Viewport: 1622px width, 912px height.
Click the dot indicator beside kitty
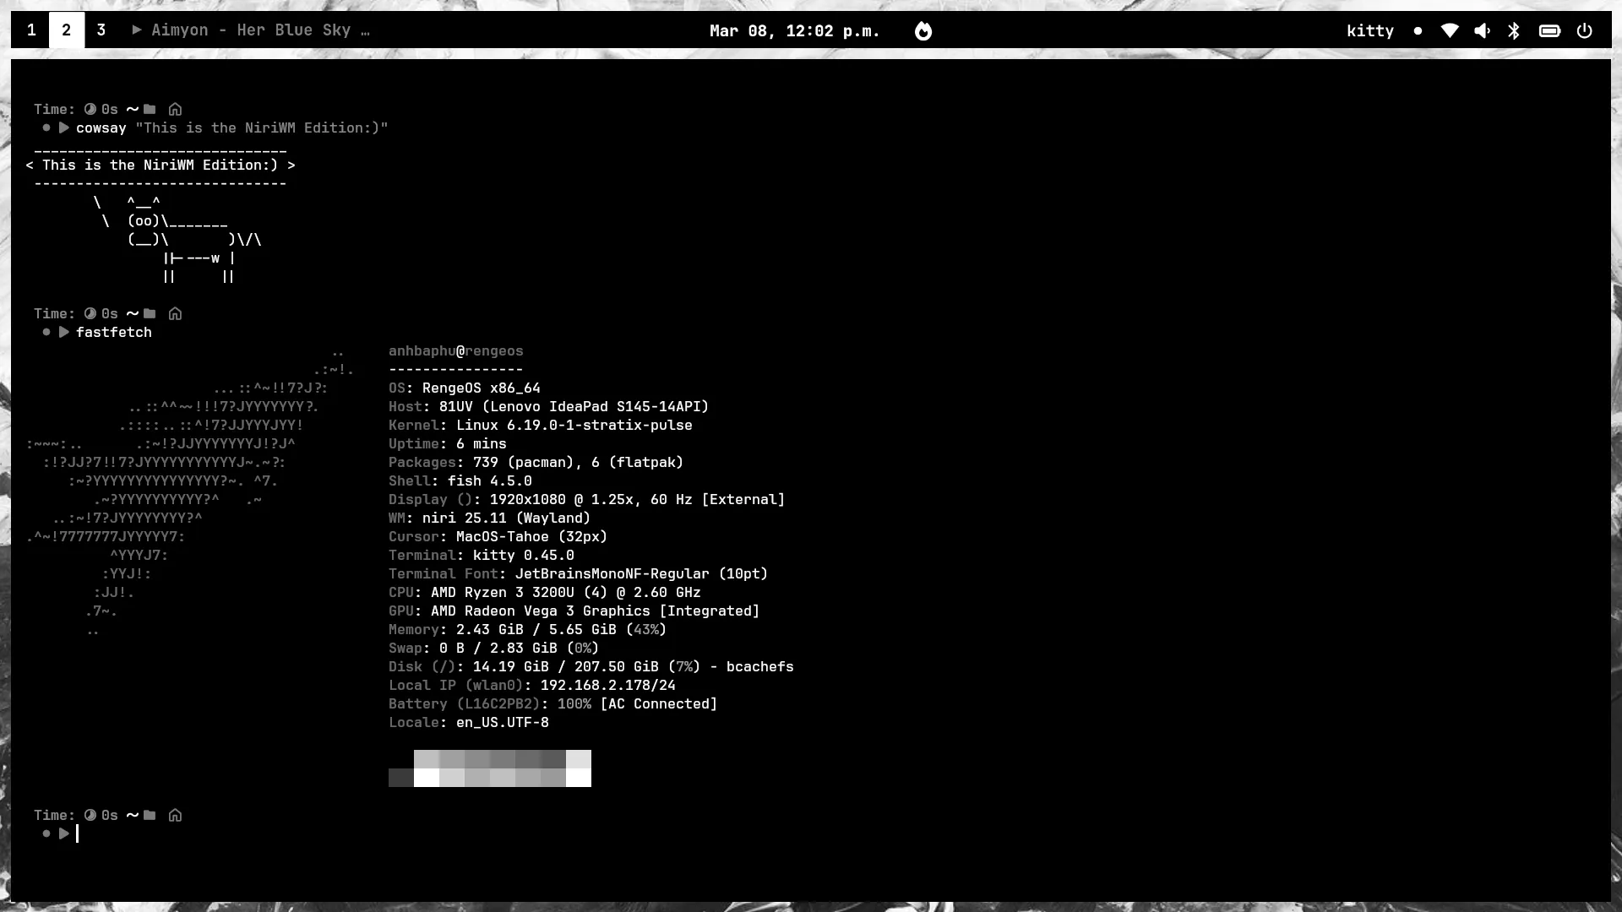pyautogui.click(x=1418, y=31)
